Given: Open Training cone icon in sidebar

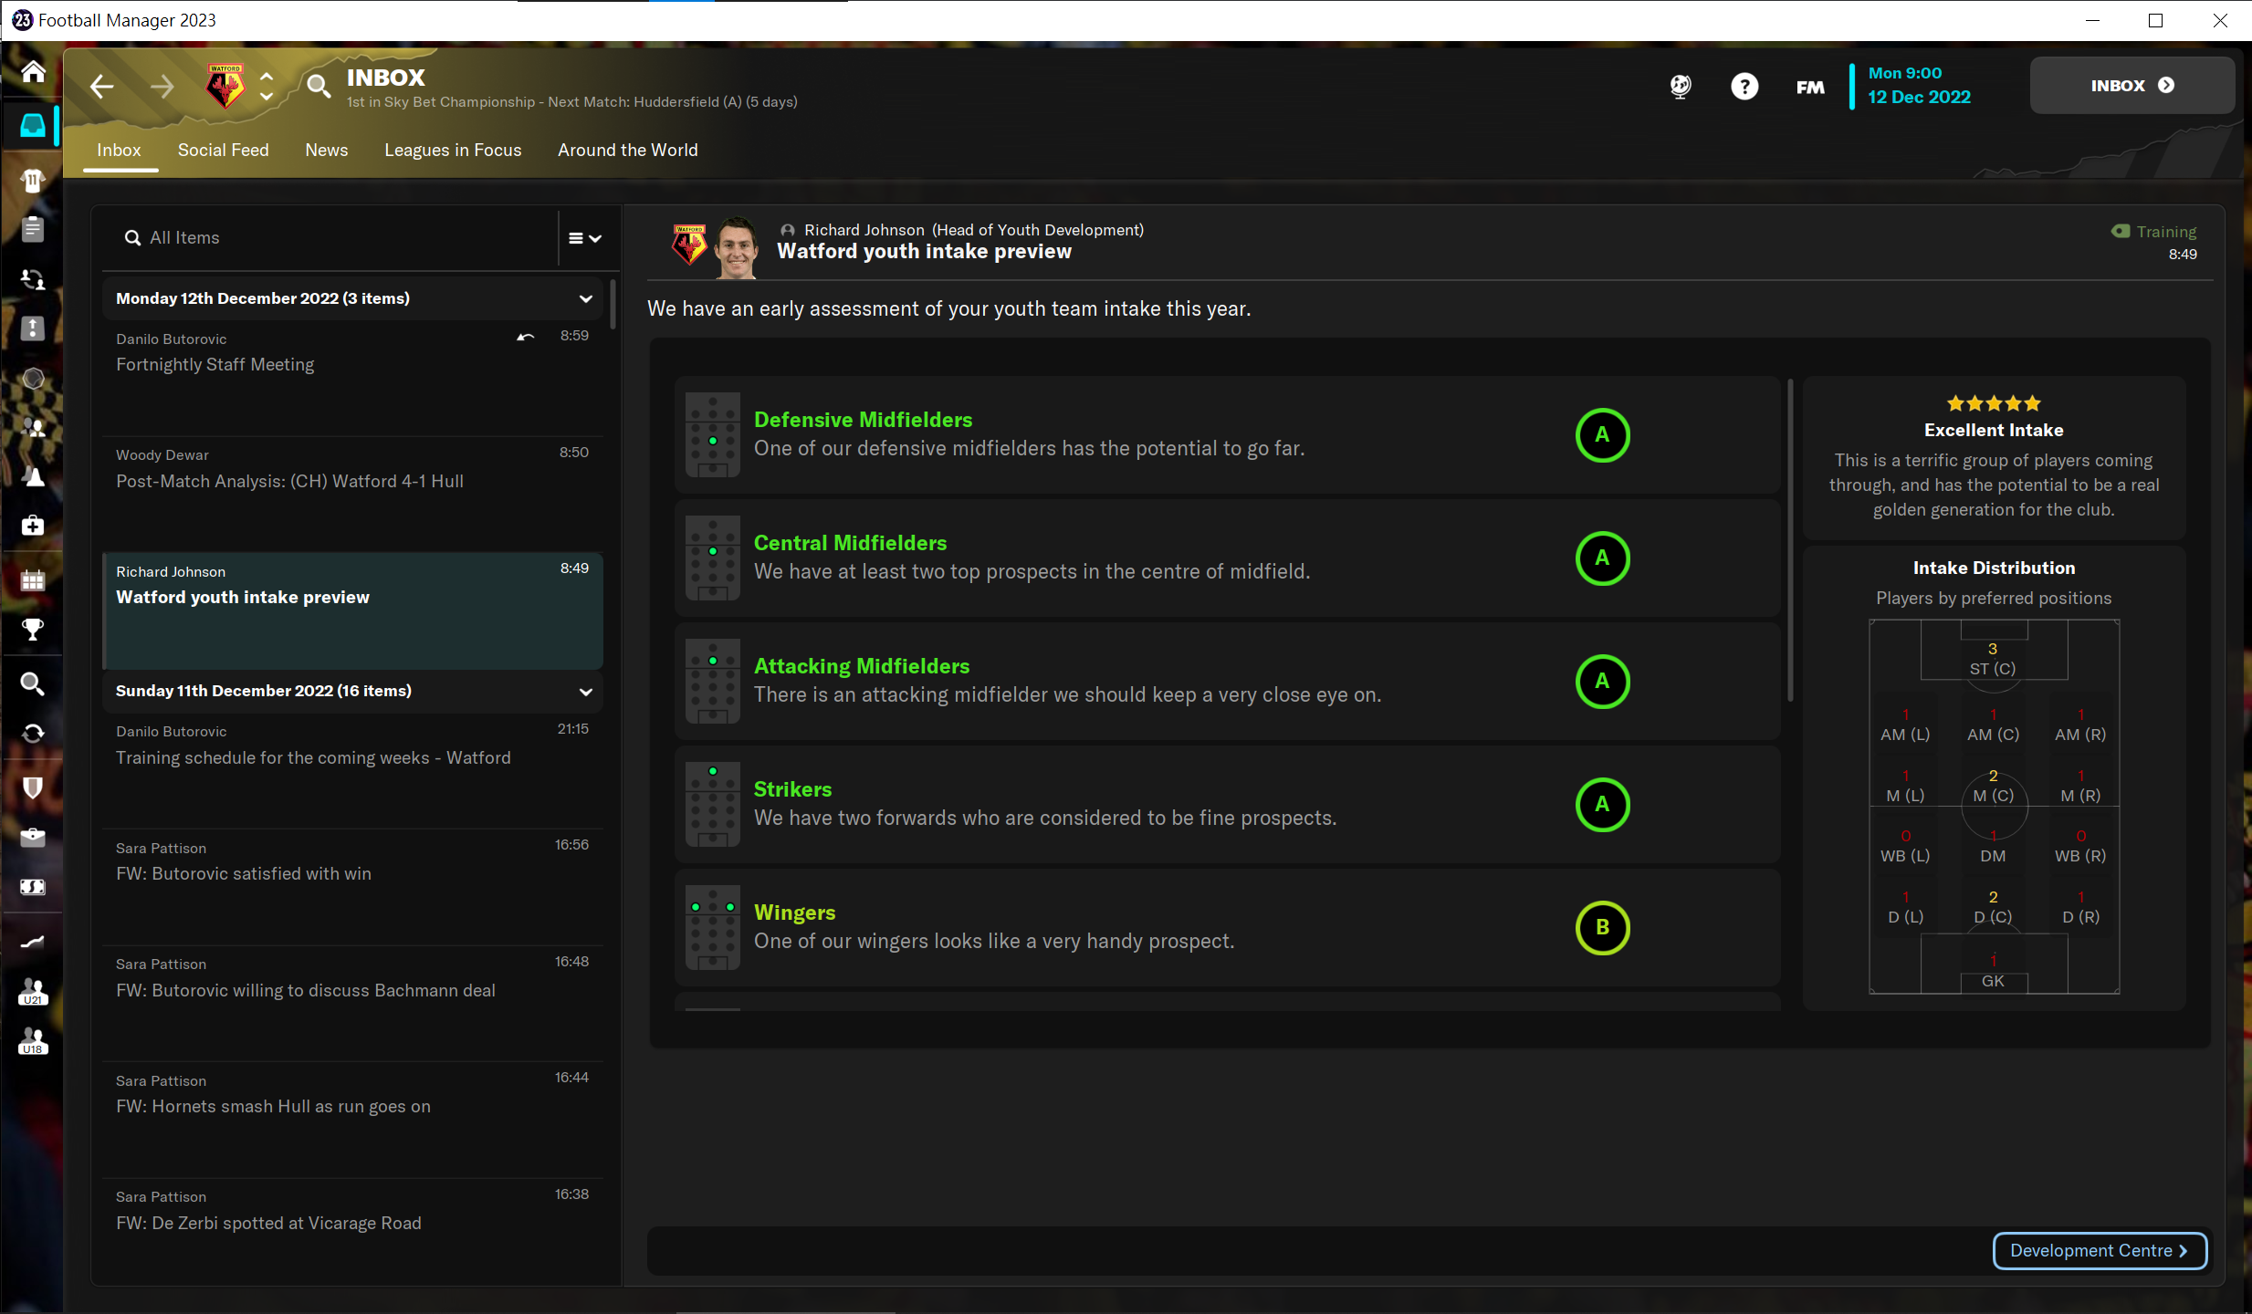Looking at the screenshot, I should tap(33, 476).
